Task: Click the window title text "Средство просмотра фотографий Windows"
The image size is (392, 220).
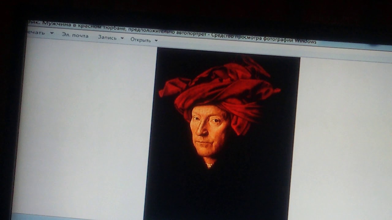Action: 264,38
